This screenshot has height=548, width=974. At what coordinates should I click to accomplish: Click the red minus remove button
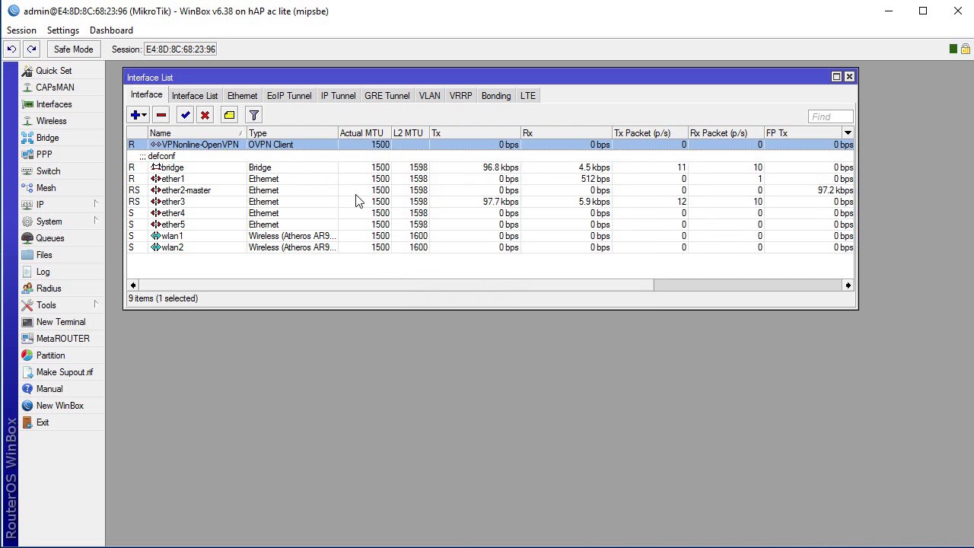point(161,115)
